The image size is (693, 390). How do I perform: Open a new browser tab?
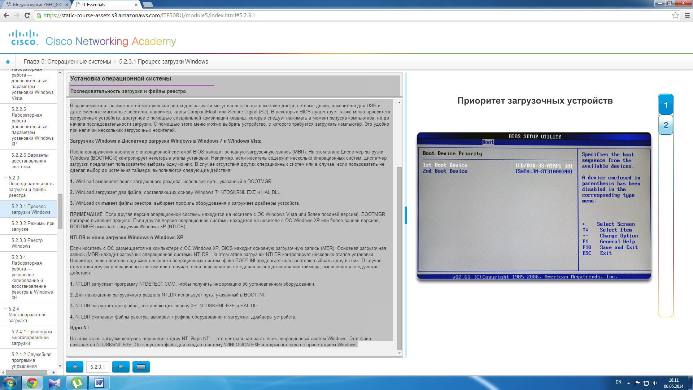click(148, 5)
